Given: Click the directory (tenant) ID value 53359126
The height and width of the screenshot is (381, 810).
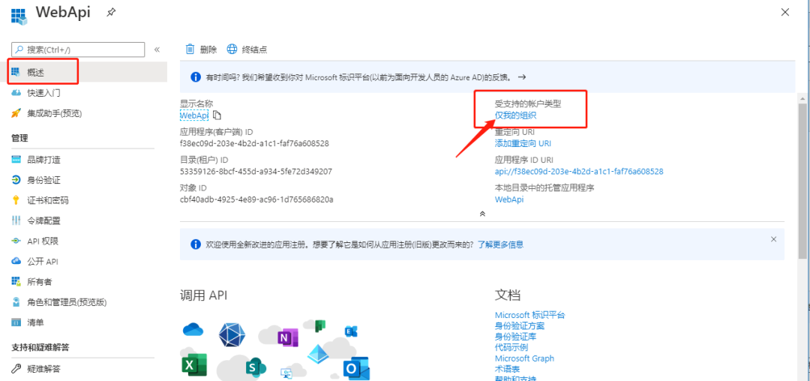Looking at the screenshot, I should [256, 172].
